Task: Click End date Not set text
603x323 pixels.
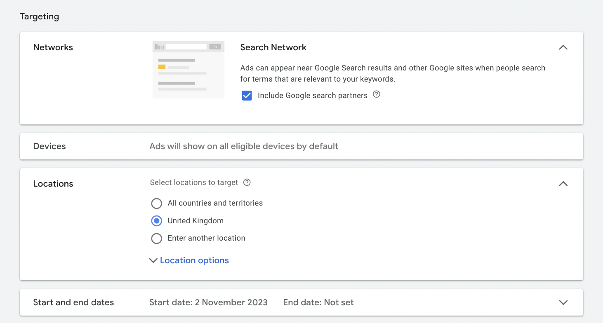Action: pyautogui.click(x=318, y=302)
